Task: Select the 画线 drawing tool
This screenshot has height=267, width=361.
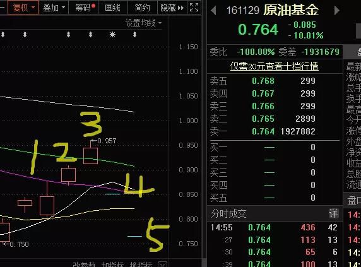Action: point(112,8)
